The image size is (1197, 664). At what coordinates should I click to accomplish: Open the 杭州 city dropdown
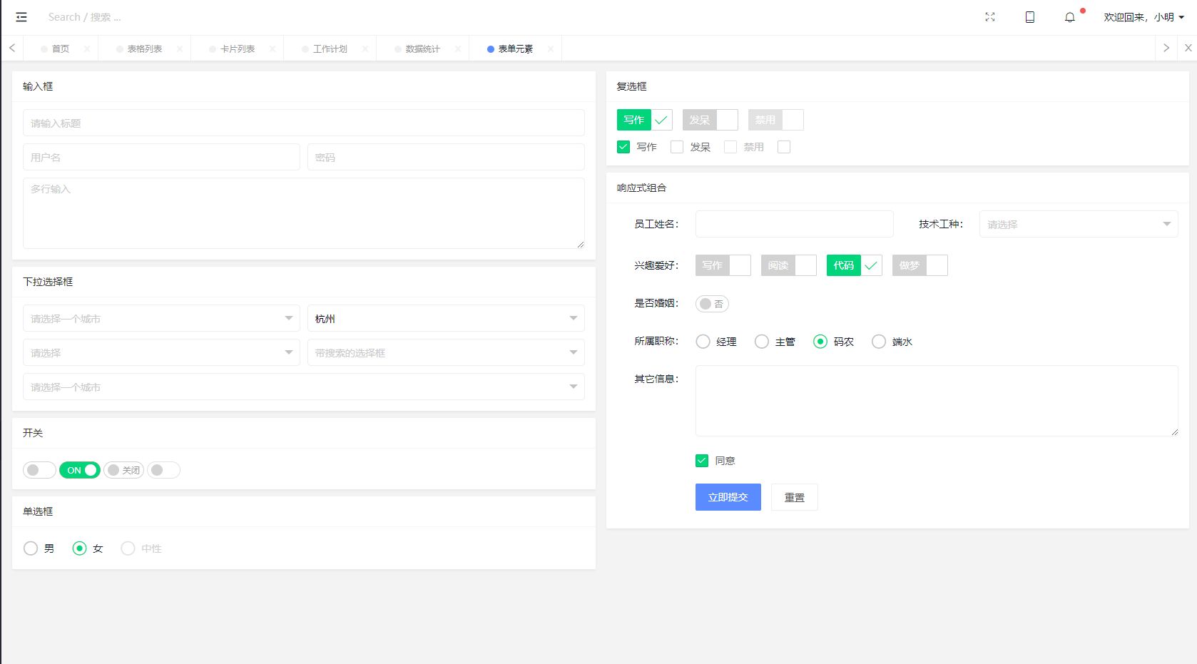446,318
